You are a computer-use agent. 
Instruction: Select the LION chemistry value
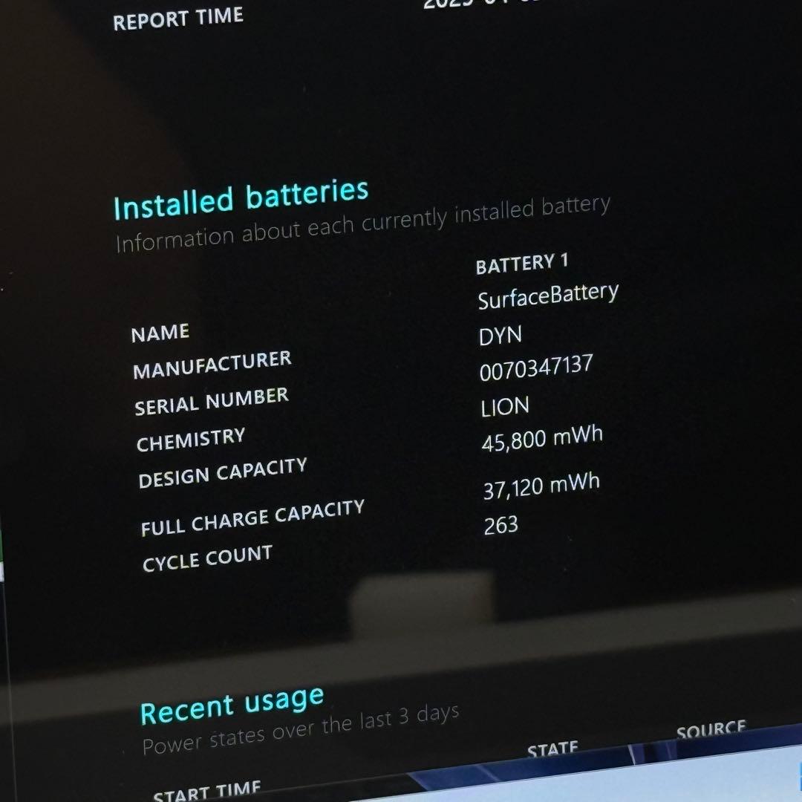504,407
